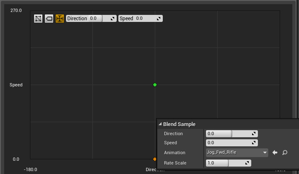Click the Blend Sample Direction spin arrow
This screenshot has height=174, width=299.
point(254,134)
